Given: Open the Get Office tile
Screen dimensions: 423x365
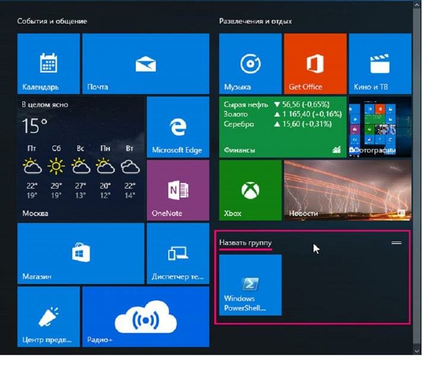Looking at the screenshot, I should coord(315,64).
